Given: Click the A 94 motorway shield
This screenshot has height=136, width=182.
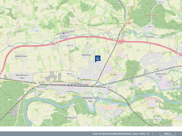Looking at the screenshot, I should [53, 44].
